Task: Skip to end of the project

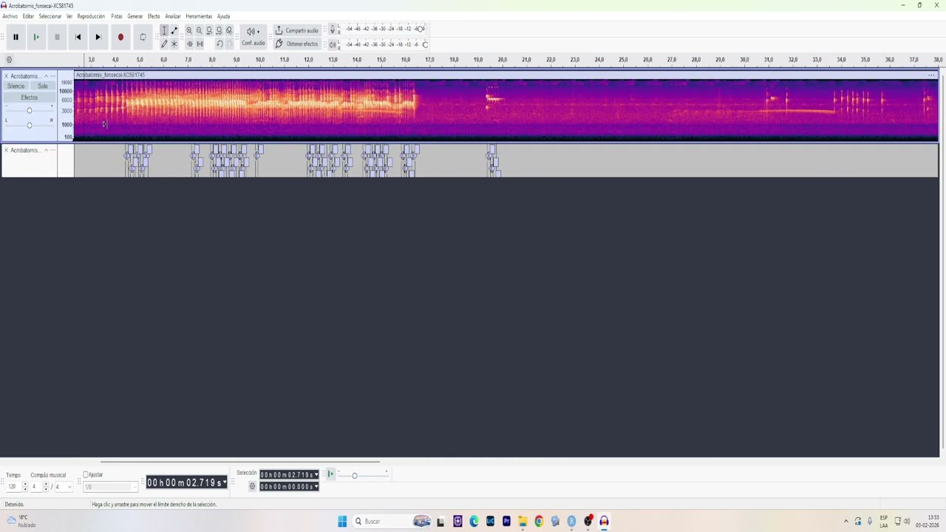Action: coord(98,37)
